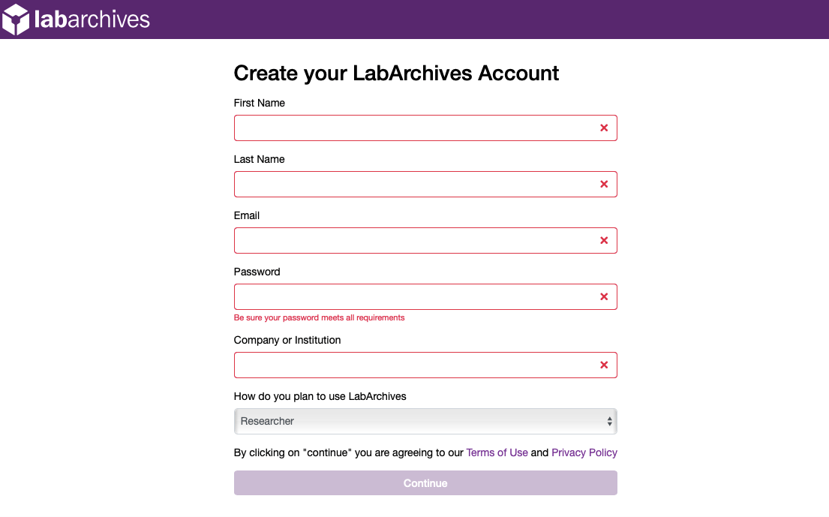Clear the Last Name field using its X icon
Viewport: 829px width, 517px height.
point(604,184)
